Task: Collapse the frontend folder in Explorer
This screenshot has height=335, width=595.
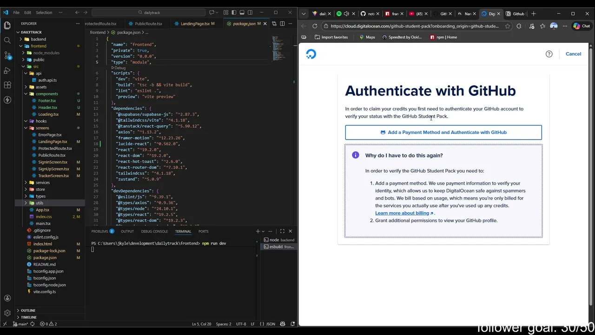Action: point(39,46)
